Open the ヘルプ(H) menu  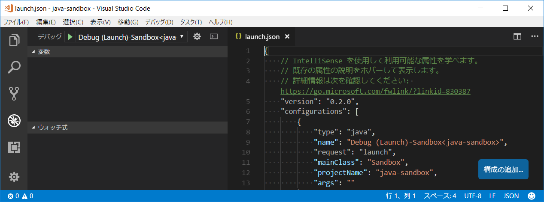pos(220,22)
